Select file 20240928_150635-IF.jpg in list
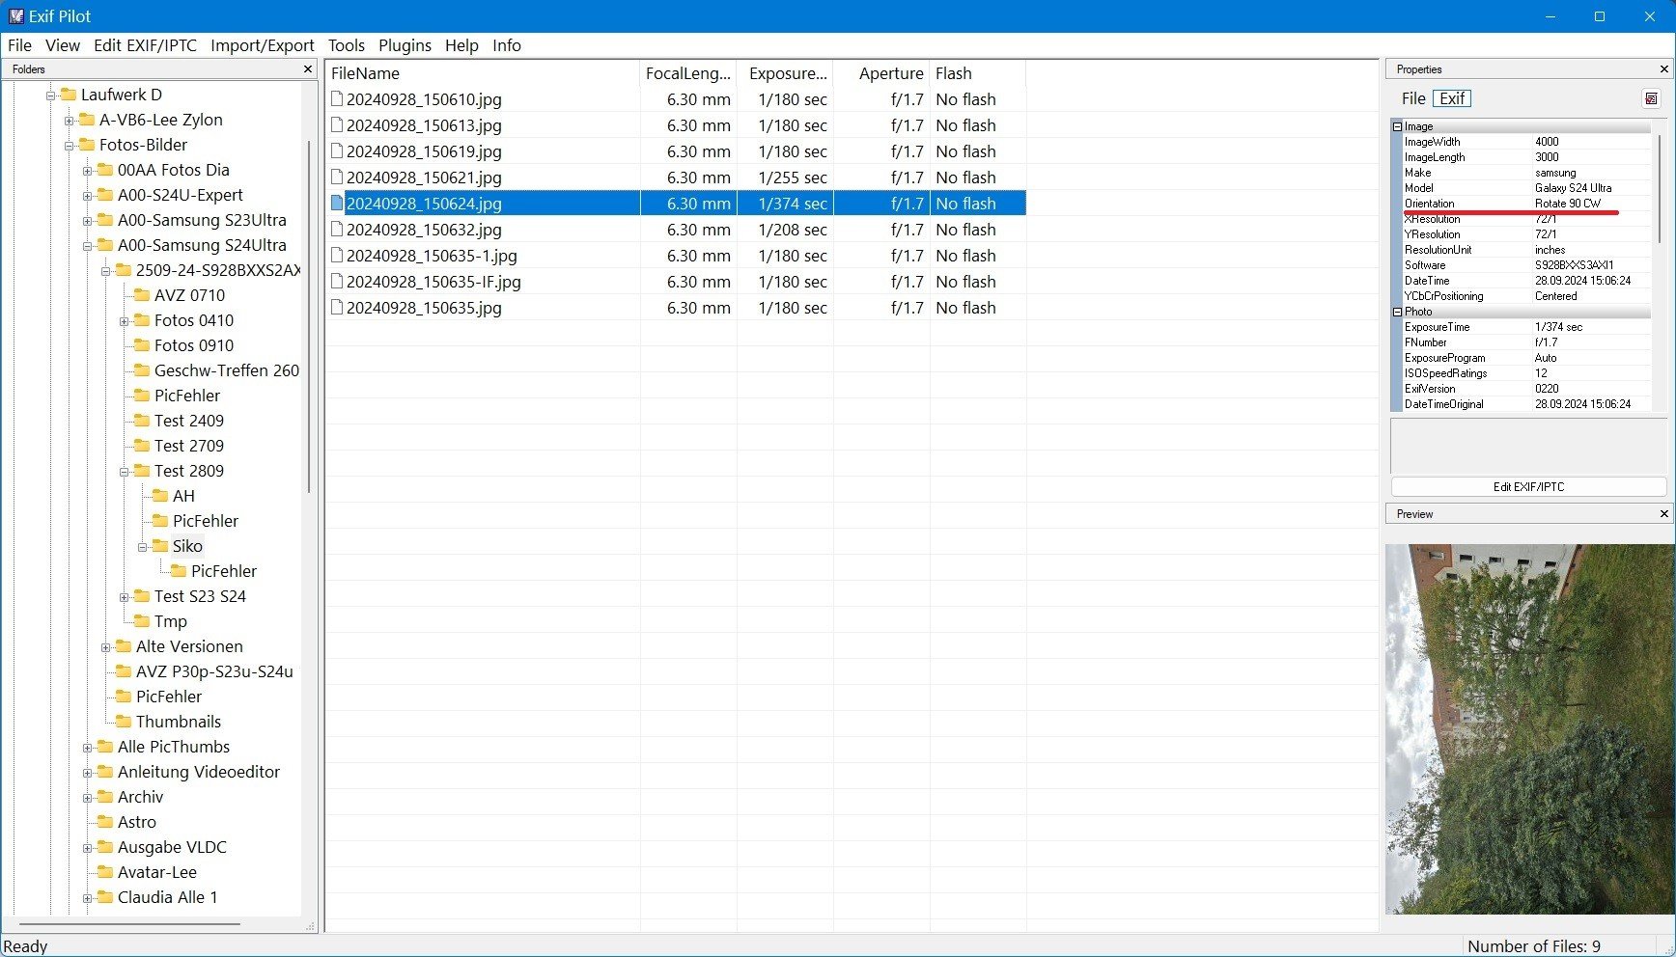 pos(433,282)
